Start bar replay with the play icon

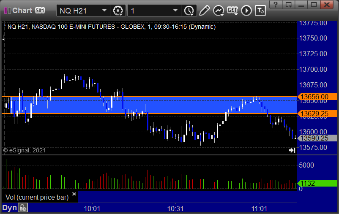point(246,11)
